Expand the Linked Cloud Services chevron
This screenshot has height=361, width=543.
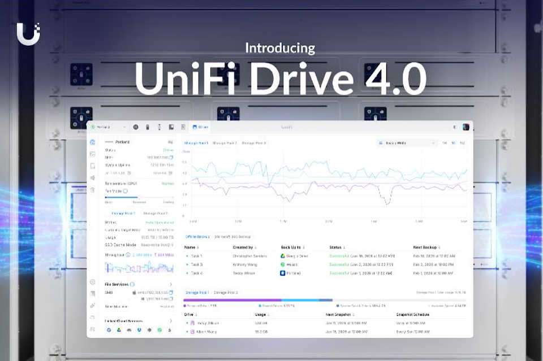point(171,321)
